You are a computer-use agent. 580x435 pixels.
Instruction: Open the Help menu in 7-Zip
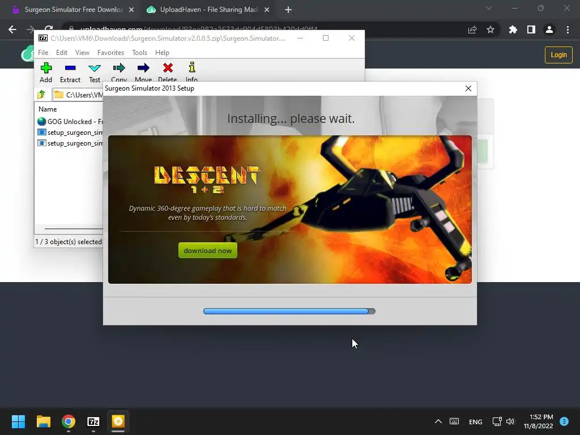click(162, 53)
